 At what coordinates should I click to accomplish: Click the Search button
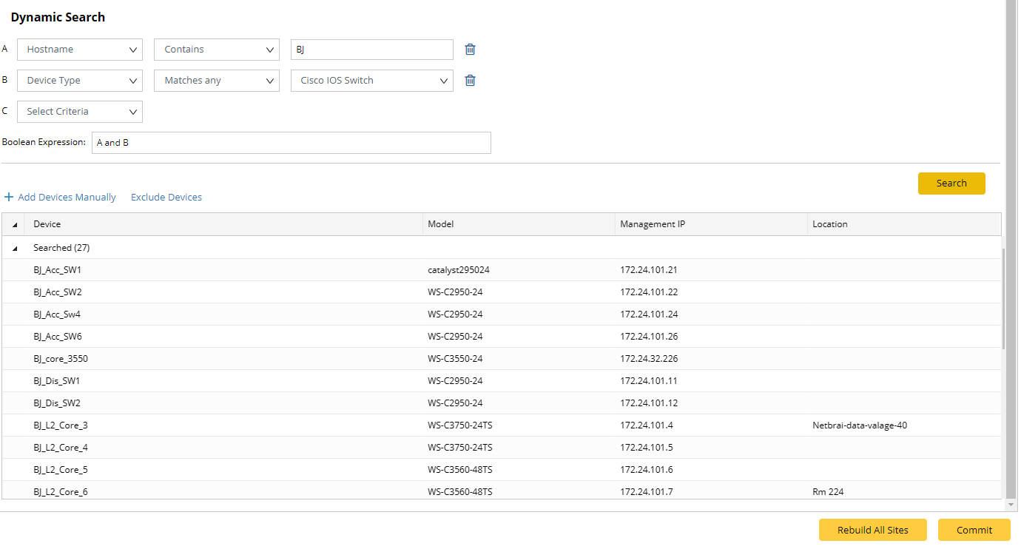point(951,184)
